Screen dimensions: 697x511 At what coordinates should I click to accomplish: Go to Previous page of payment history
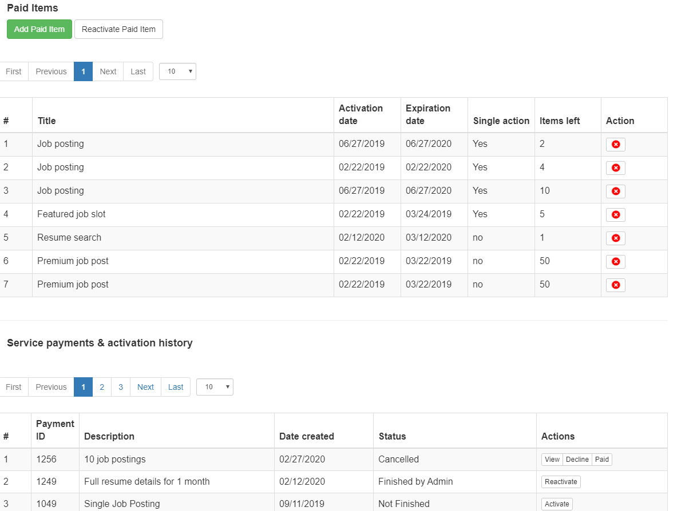tap(51, 387)
